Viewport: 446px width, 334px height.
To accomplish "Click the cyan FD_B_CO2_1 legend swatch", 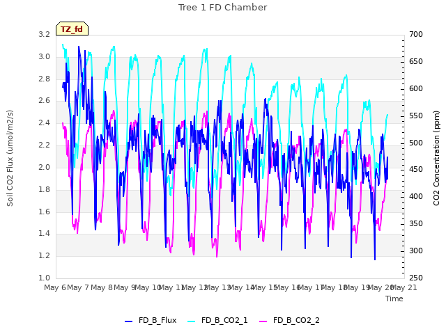I will 192,321.
